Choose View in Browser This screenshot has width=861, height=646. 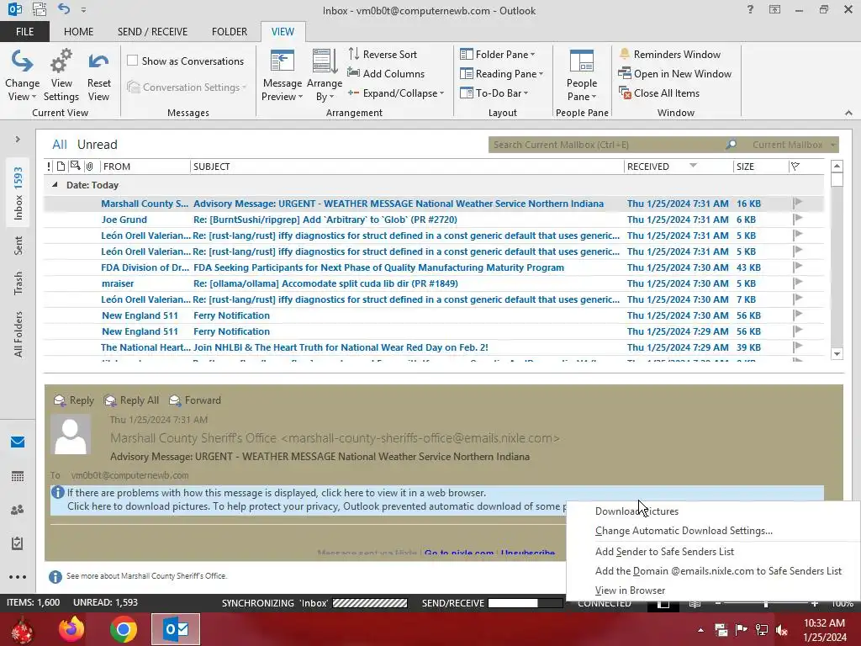tap(630, 590)
